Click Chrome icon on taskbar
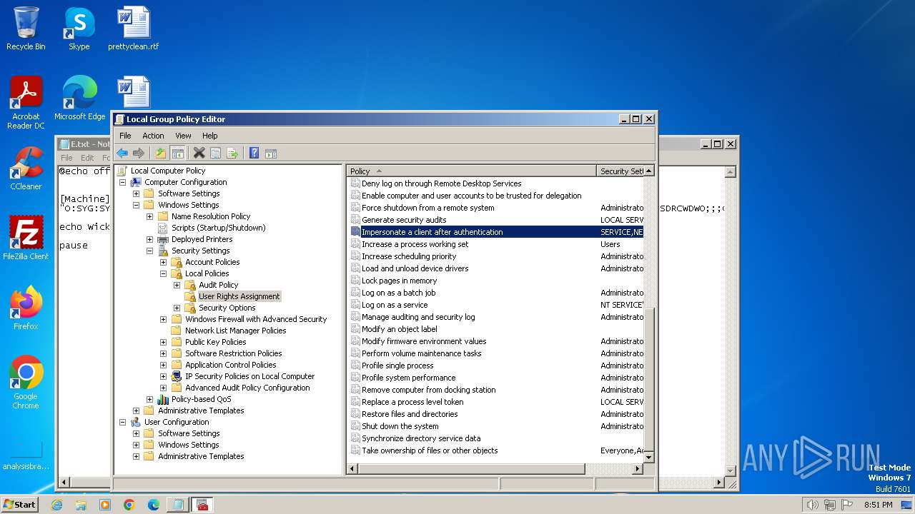915x514 pixels. [129, 504]
